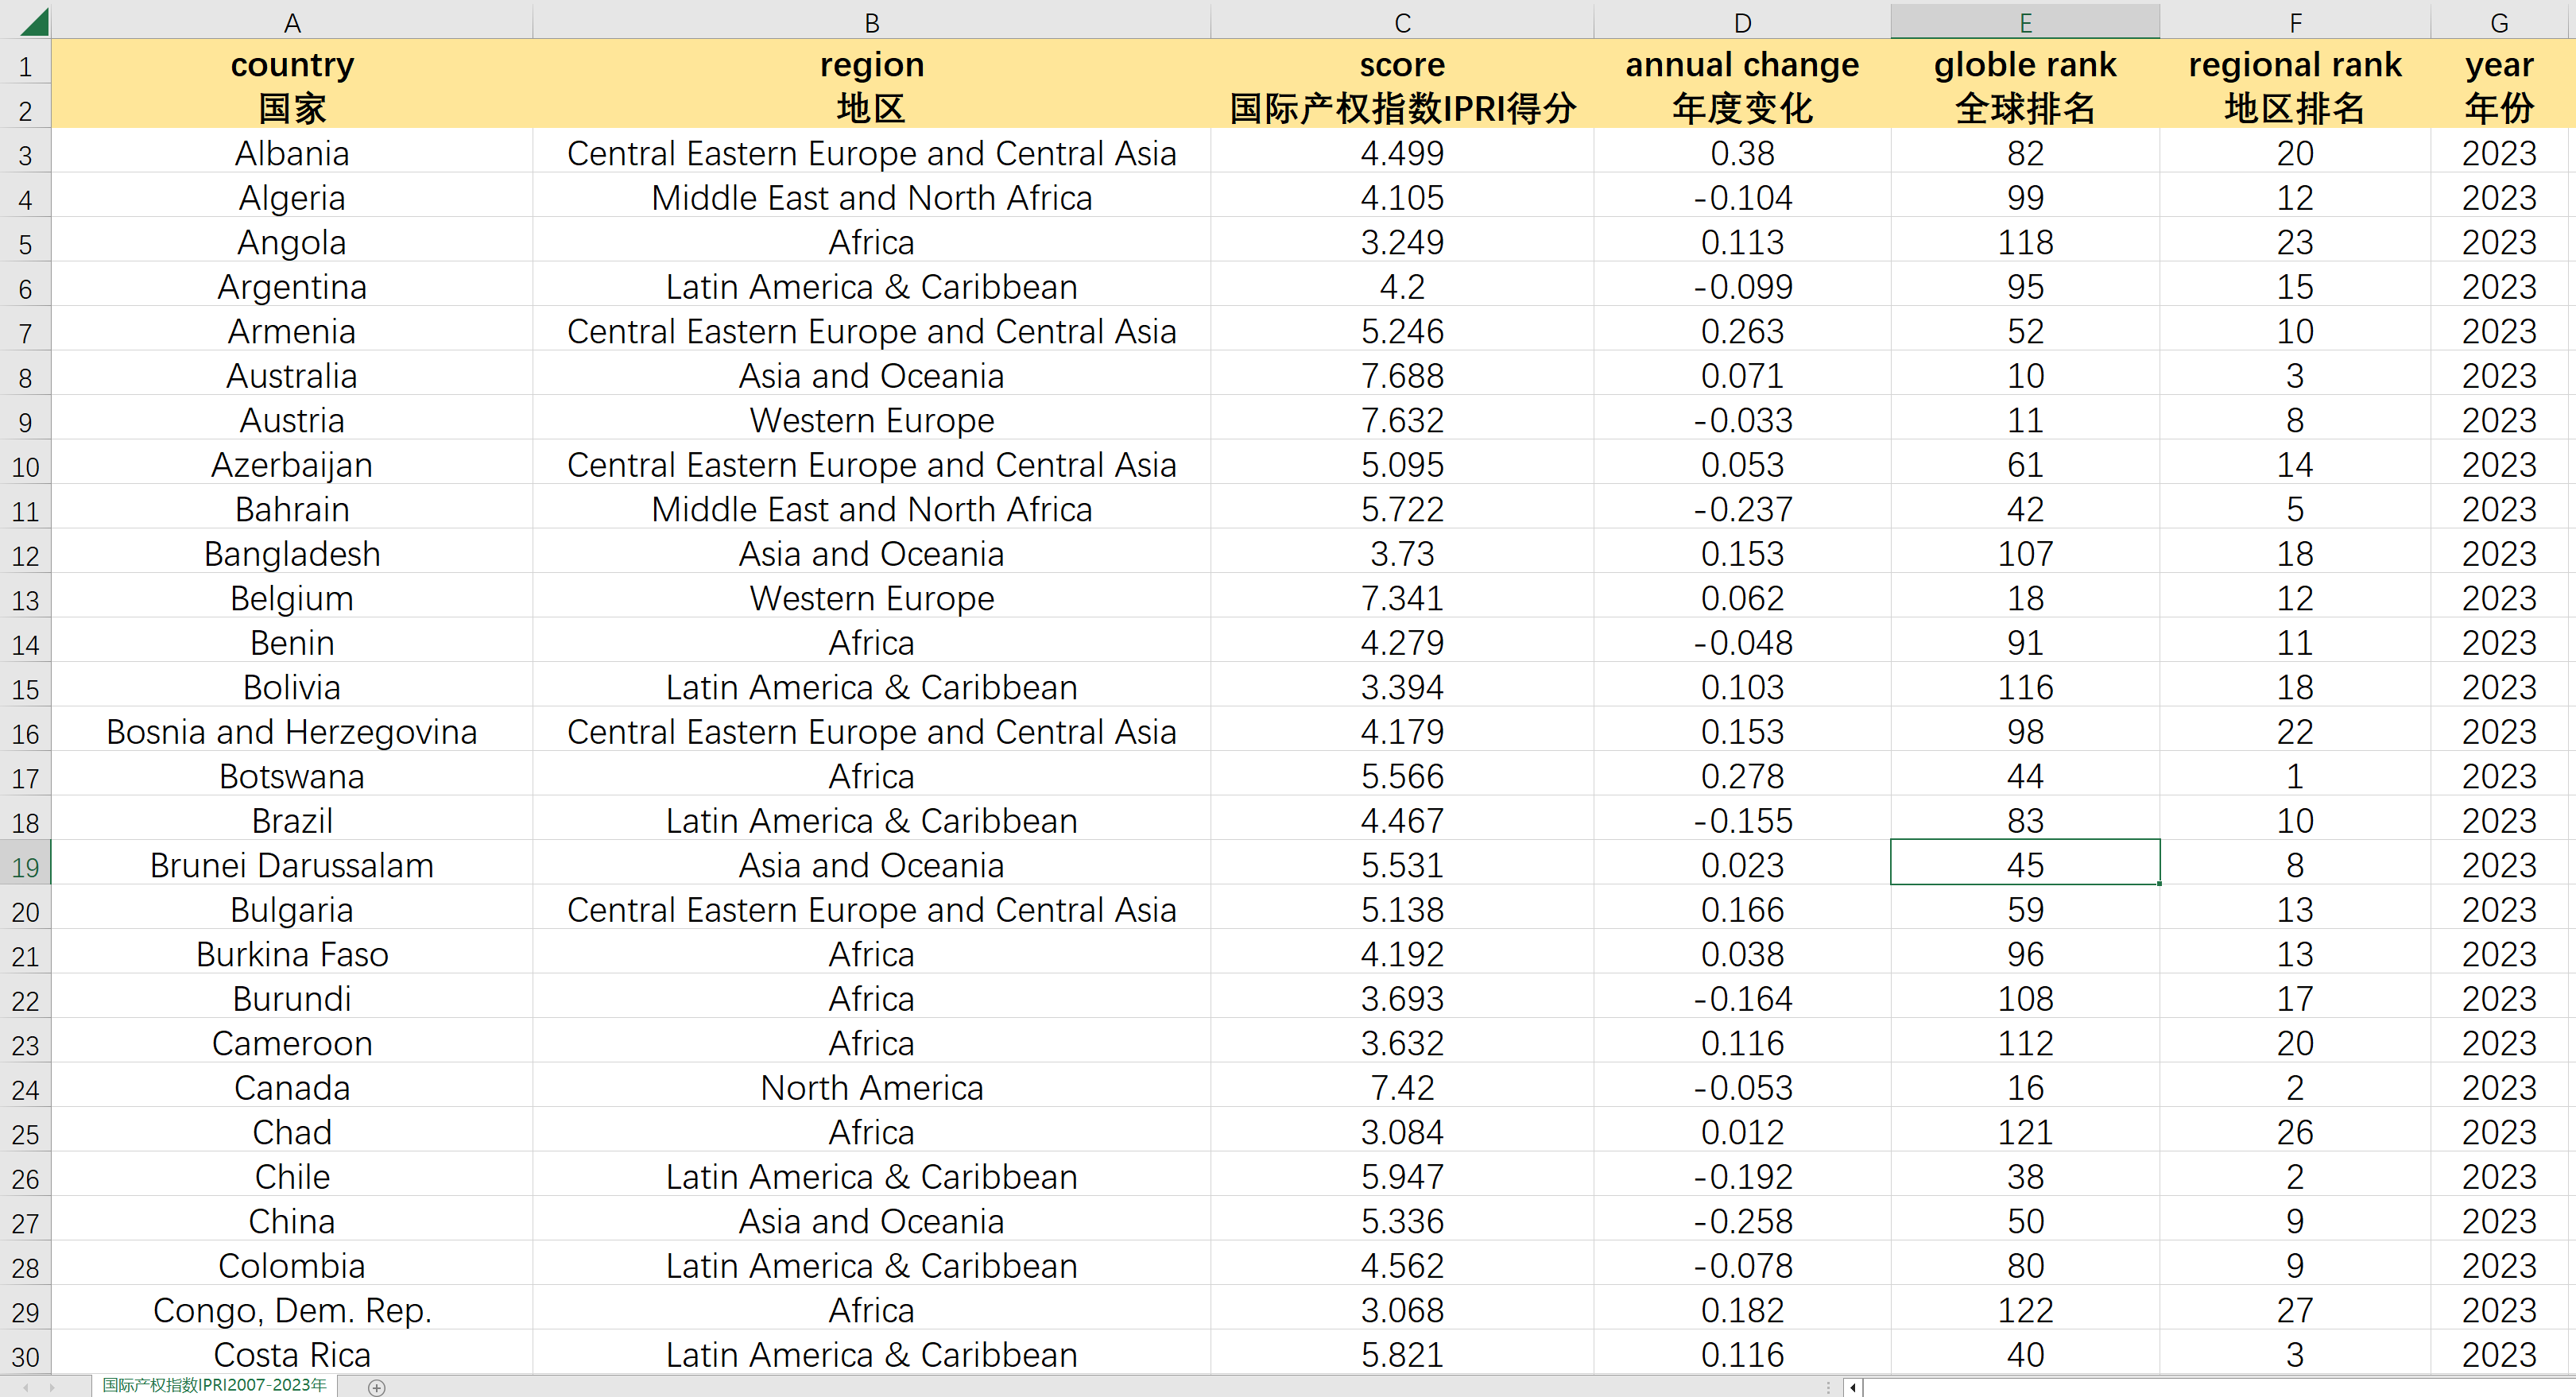
Task: Select row 1 header
Action: pos(25,67)
